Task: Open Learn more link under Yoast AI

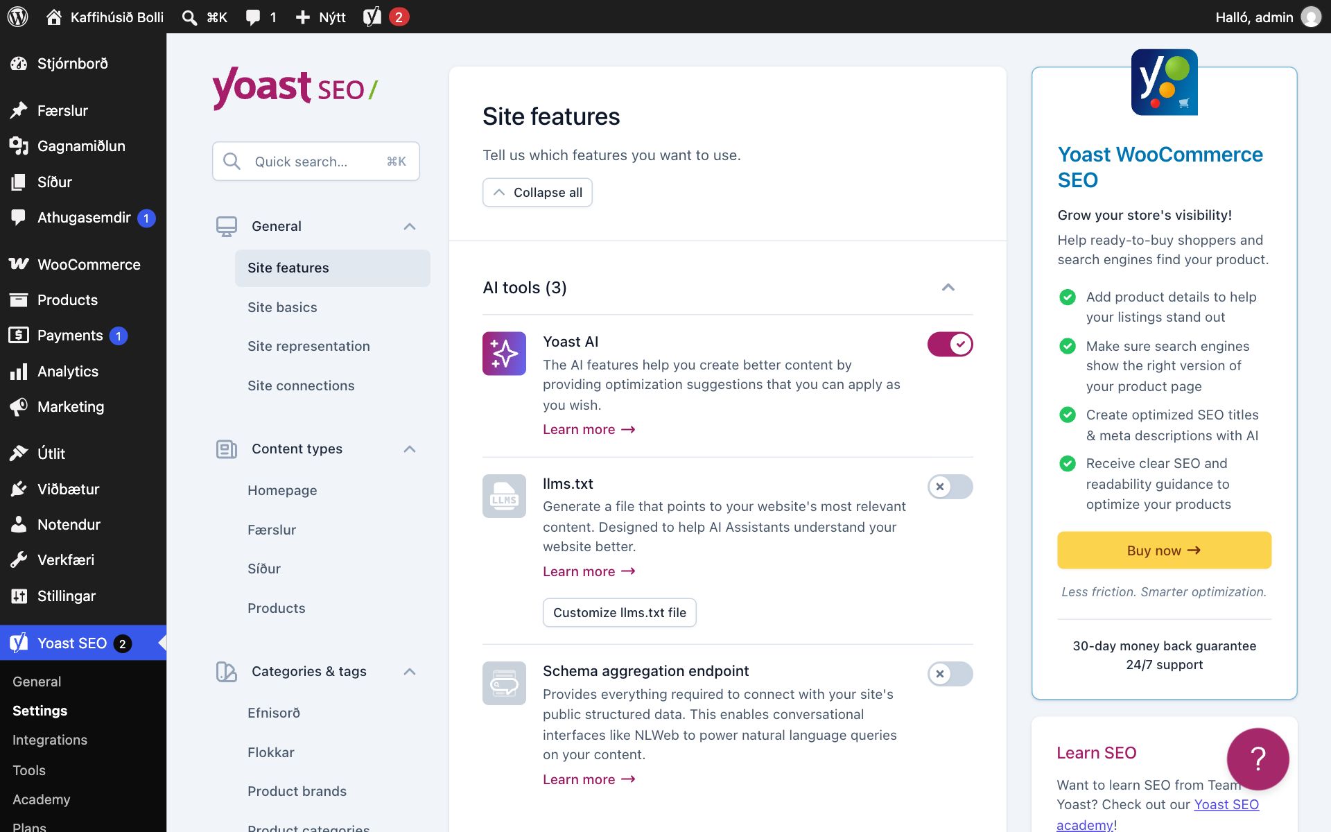Action: [x=589, y=429]
